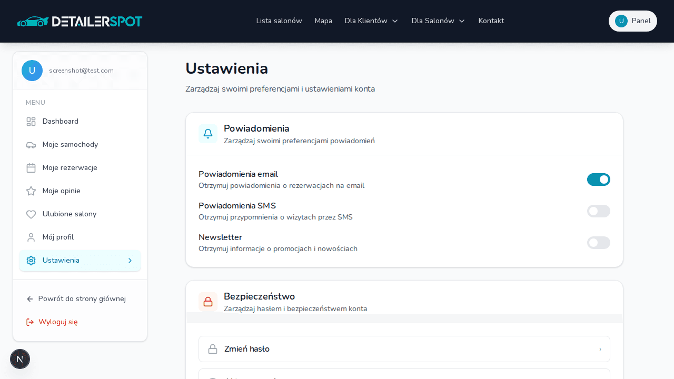Click the Wyloguj się logout option
The width and height of the screenshot is (674, 379).
tap(52, 322)
